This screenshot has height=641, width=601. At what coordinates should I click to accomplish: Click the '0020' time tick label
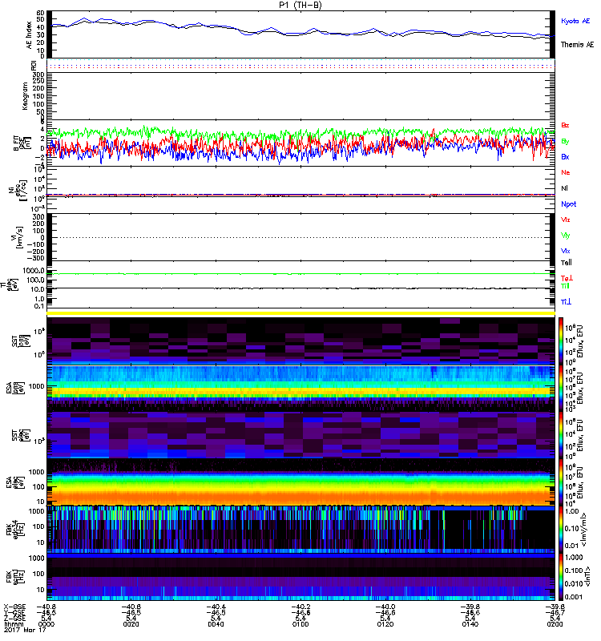pyautogui.click(x=131, y=624)
